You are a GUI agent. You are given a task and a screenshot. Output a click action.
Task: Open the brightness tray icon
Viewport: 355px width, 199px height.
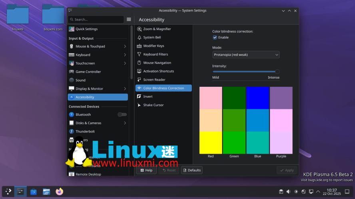296,191
